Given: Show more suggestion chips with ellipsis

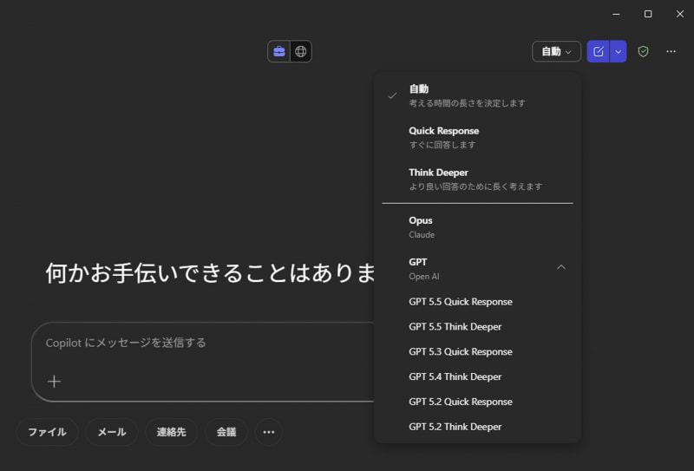Looking at the screenshot, I should [269, 432].
